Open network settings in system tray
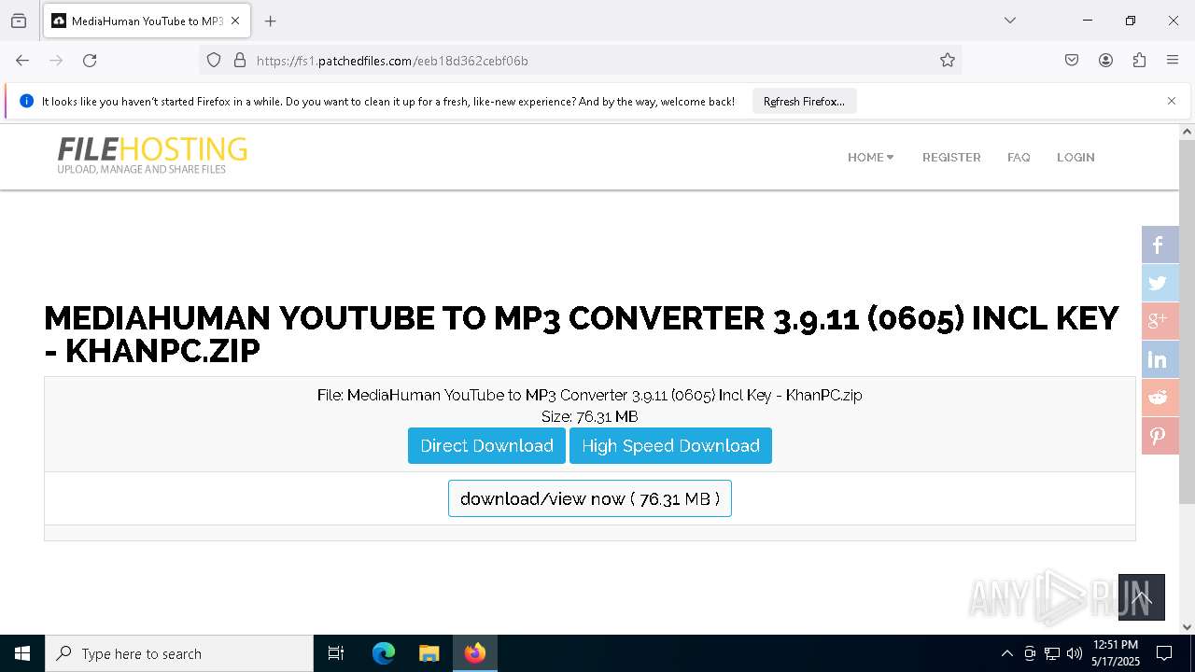Image resolution: width=1195 pixels, height=672 pixels. [1052, 653]
